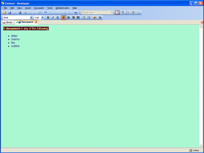Image resolution: width=204 pixels, height=153 pixels.
Task: Open the font color tool icon
Action: 95,18
